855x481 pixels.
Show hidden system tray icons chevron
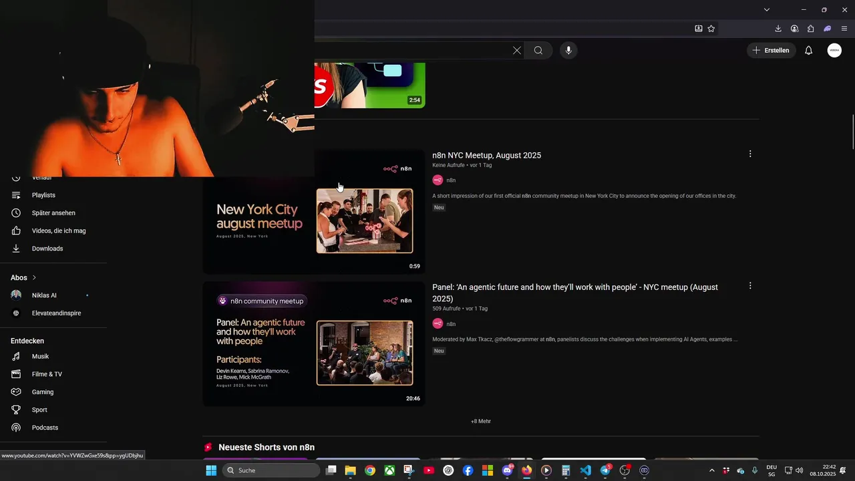[x=711, y=470]
